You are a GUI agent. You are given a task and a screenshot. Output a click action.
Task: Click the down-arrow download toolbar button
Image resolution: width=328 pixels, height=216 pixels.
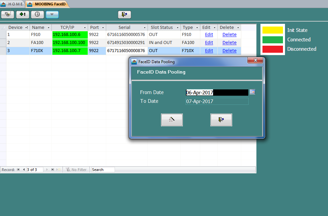click(x=52, y=14)
